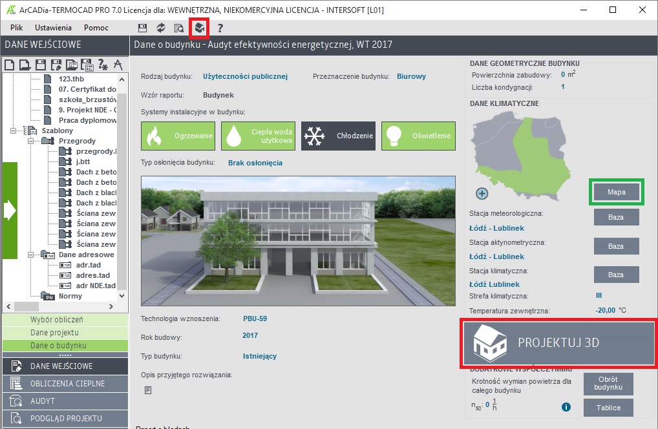
Task: Open the report preview icon with magnifier
Action: pyautogui.click(x=179, y=28)
